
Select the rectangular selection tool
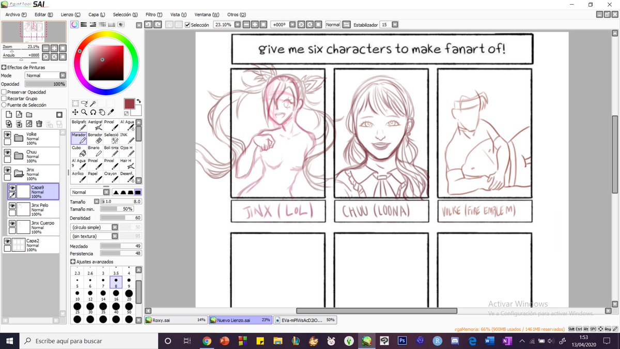(x=75, y=103)
